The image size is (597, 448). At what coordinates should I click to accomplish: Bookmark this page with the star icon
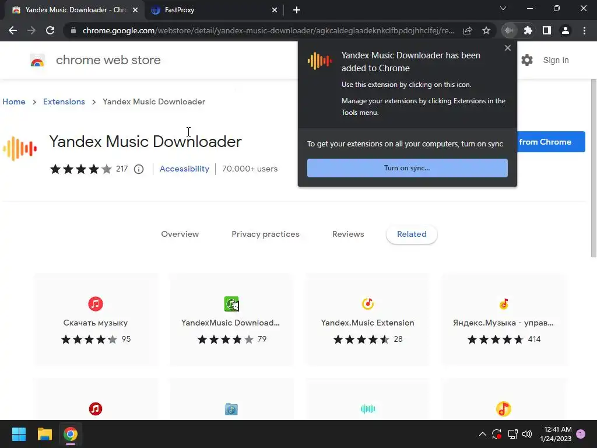[486, 30]
